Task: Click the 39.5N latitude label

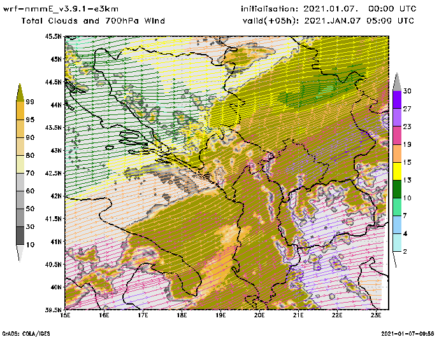Action: 53,310
